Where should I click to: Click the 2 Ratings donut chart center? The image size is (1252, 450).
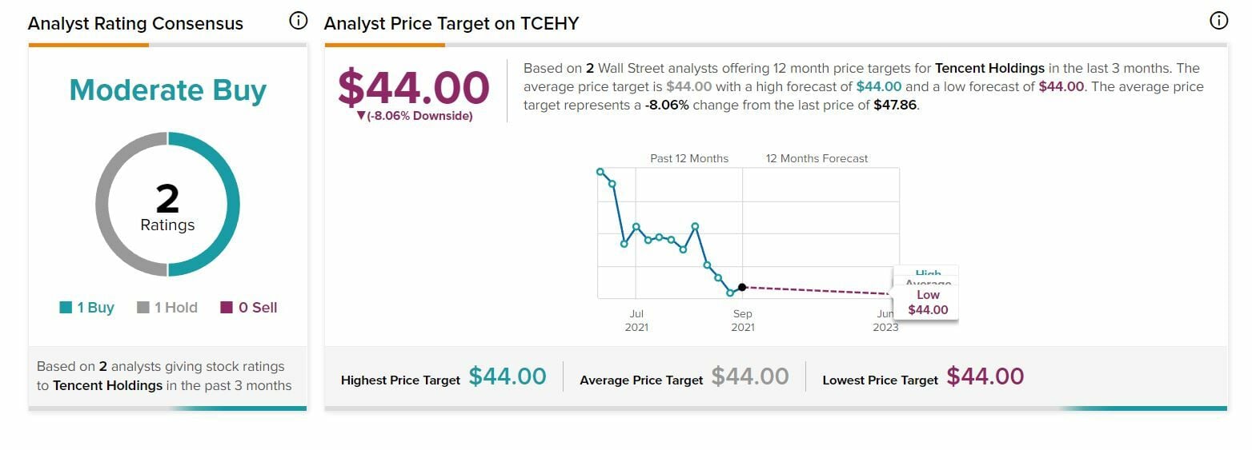tap(167, 206)
